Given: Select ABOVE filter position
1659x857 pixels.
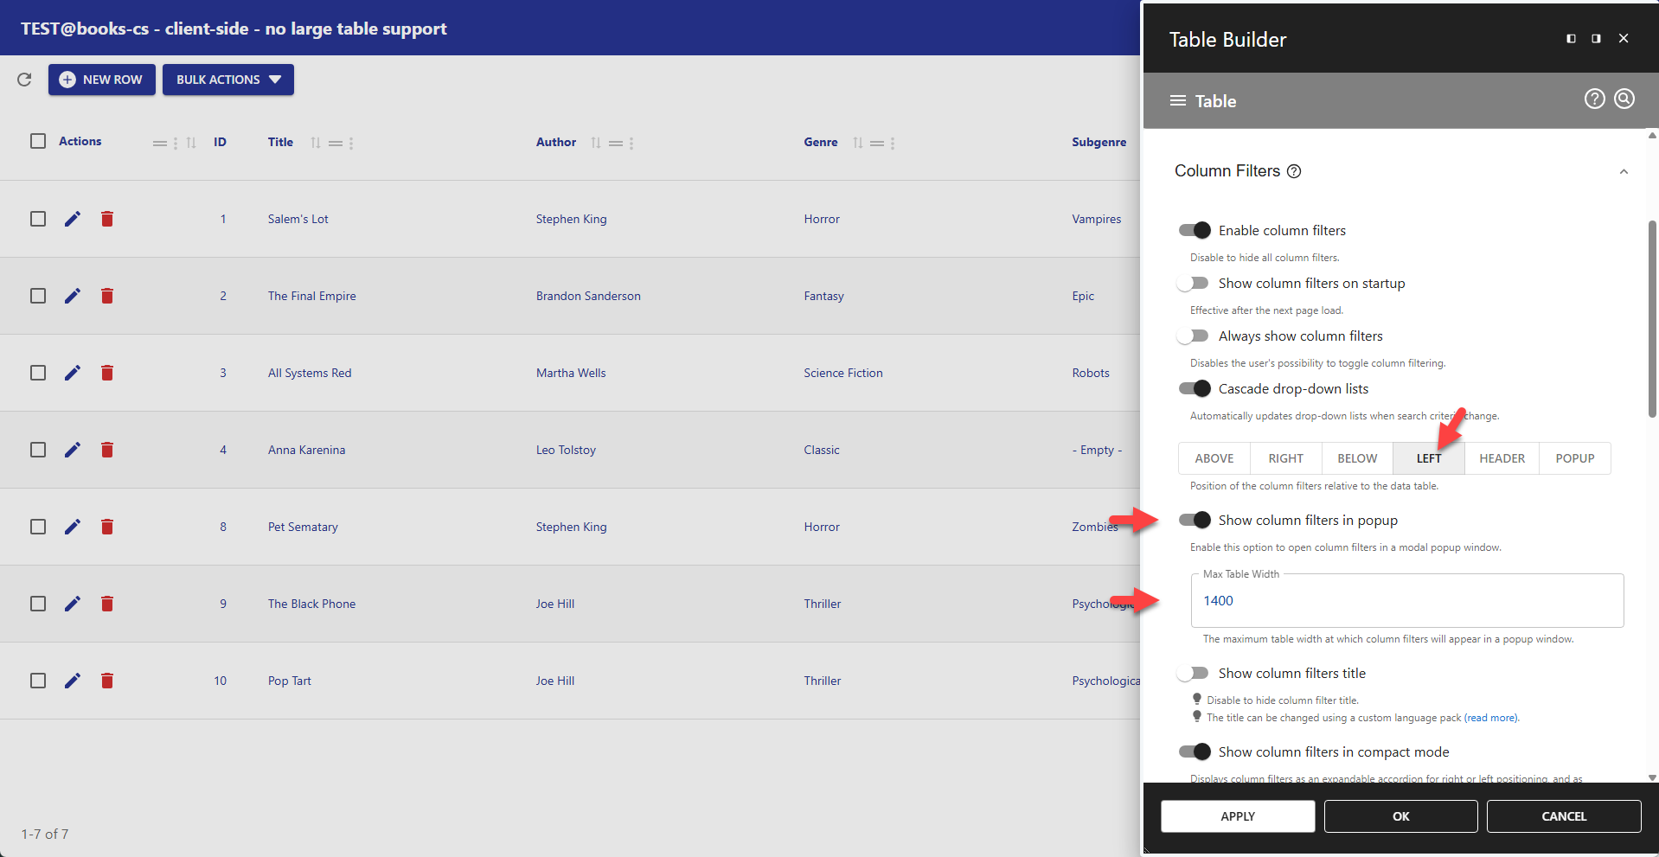Looking at the screenshot, I should 1214,458.
